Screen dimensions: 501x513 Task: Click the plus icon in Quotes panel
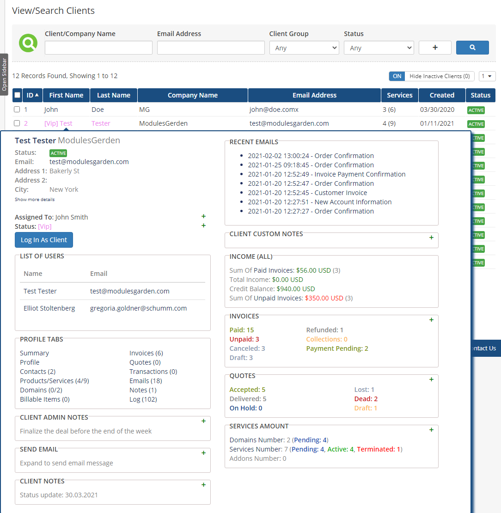pos(431,379)
